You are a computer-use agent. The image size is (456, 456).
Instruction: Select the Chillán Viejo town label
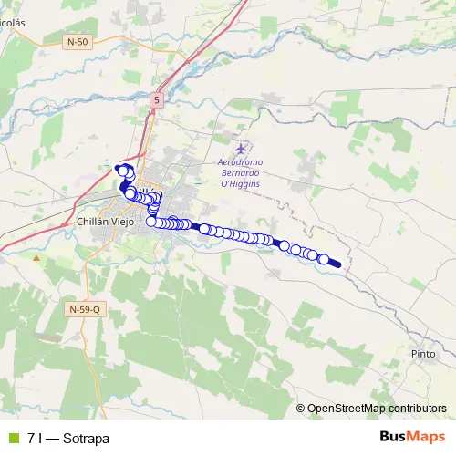pyautogui.click(x=105, y=222)
